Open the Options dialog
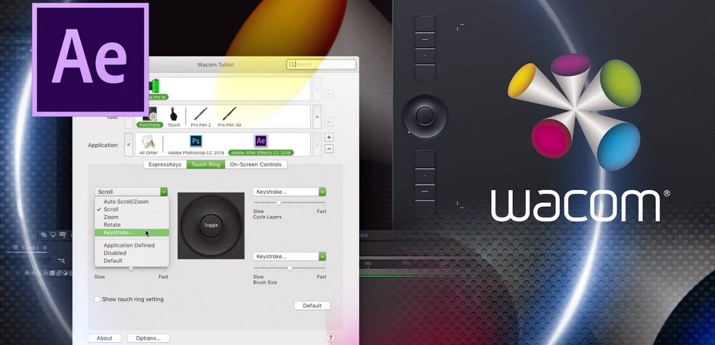Image resolution: width=715 pixels, height=345 pixels. 147,338
